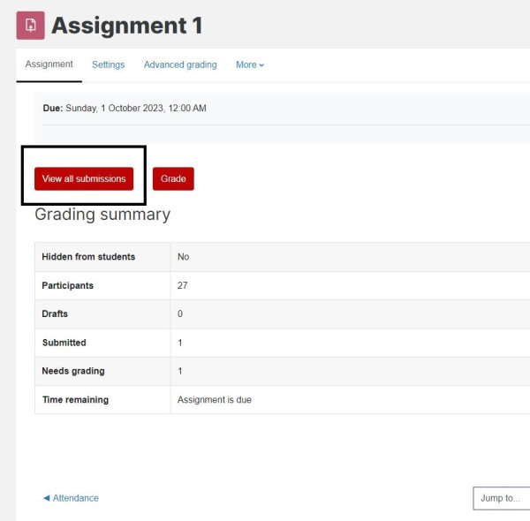Viewport: 530px width, 521px height.
Task: Click the red Grade button
Action: tap(173, 178)
